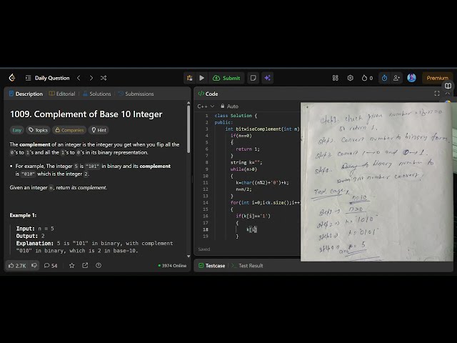Image resolution: width=457 pixels, height=343 pixels.
Task: Click the 3974 Online status
Action: click(172, 266)
